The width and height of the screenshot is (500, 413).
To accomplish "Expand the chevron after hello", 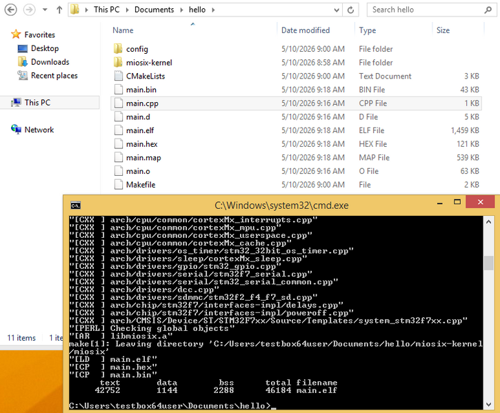I will (213, 10).
